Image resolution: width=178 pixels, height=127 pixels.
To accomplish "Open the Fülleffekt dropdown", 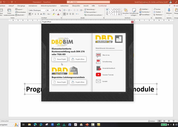I will coord(144,9).
